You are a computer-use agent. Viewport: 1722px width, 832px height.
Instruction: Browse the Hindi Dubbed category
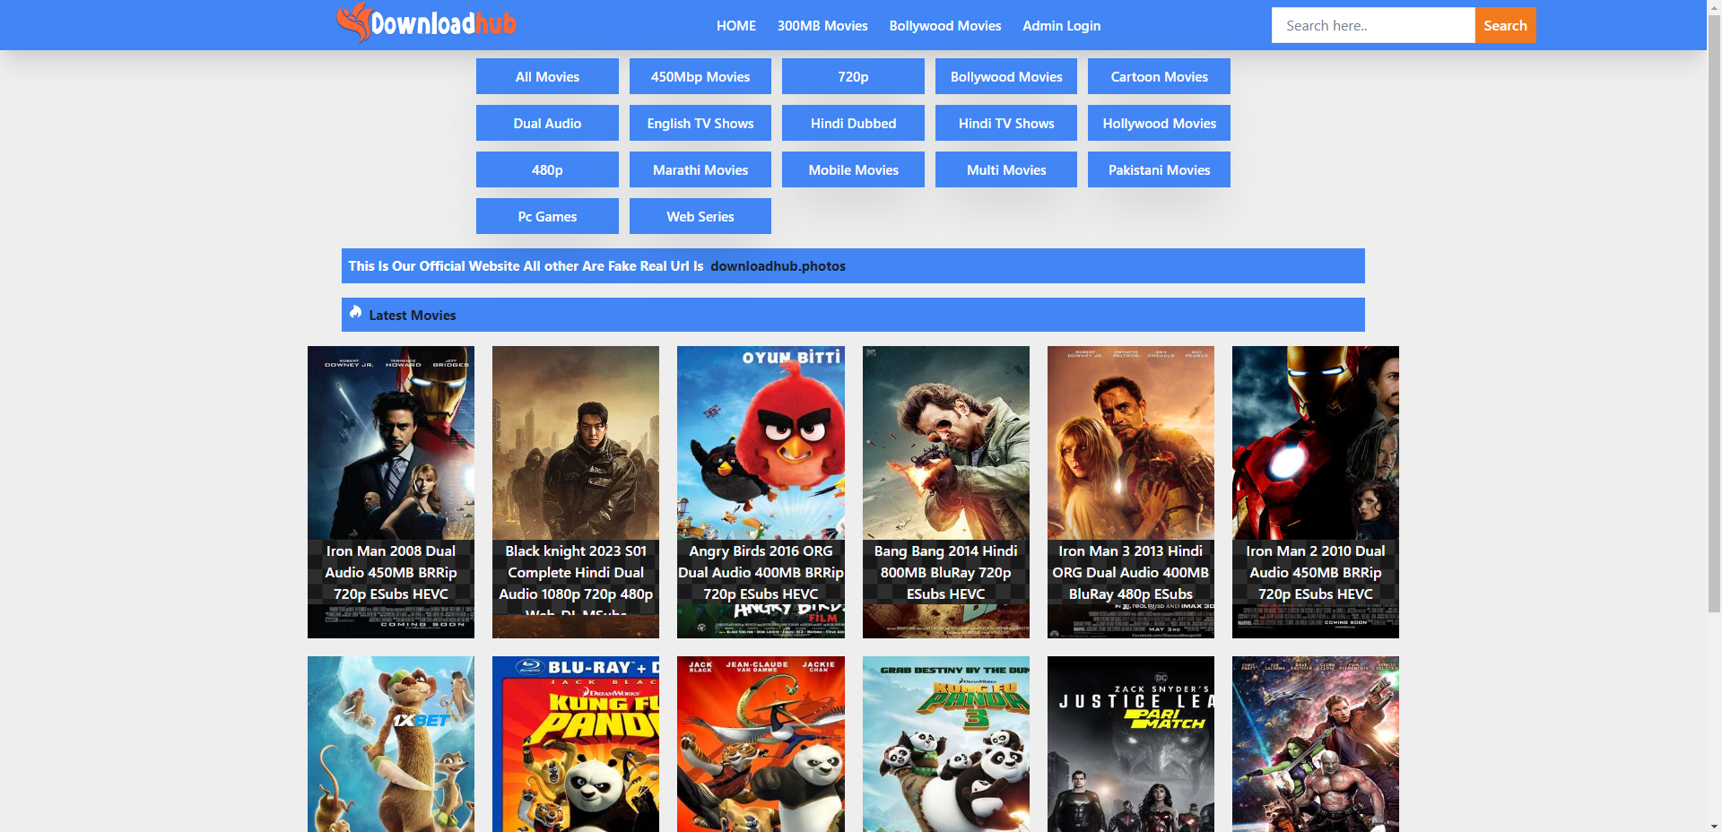(x=853, y=123)
